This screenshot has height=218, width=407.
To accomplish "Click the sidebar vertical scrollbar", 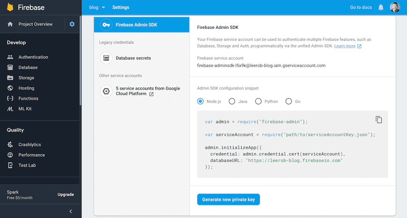I will (80, 61).
